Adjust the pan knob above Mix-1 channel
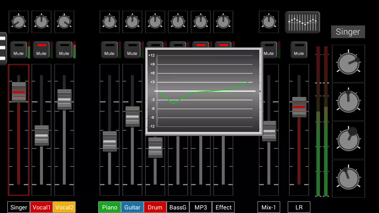Image resolution: width=379 pixels, height=213 pixels. click(x=269, y=22)
